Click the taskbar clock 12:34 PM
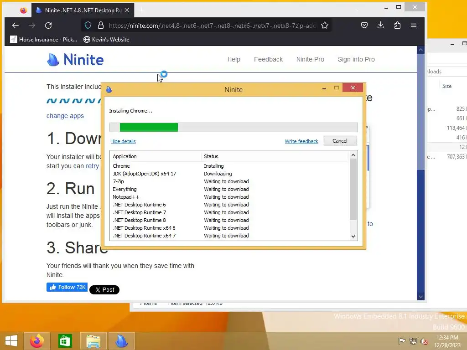The width and height of the screenshot is (467, 350). [x=447, y=341]
